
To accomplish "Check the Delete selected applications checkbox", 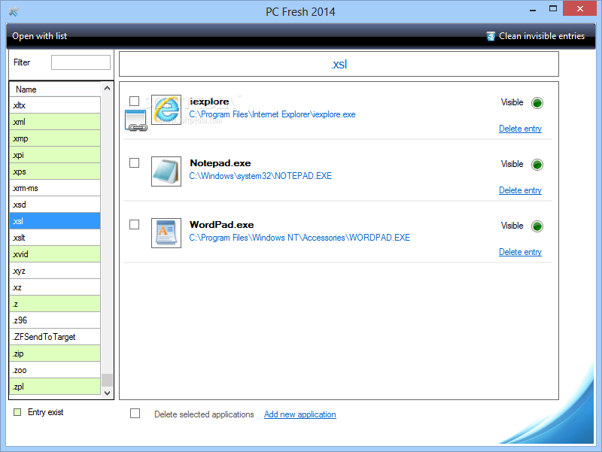I will 135,413.
